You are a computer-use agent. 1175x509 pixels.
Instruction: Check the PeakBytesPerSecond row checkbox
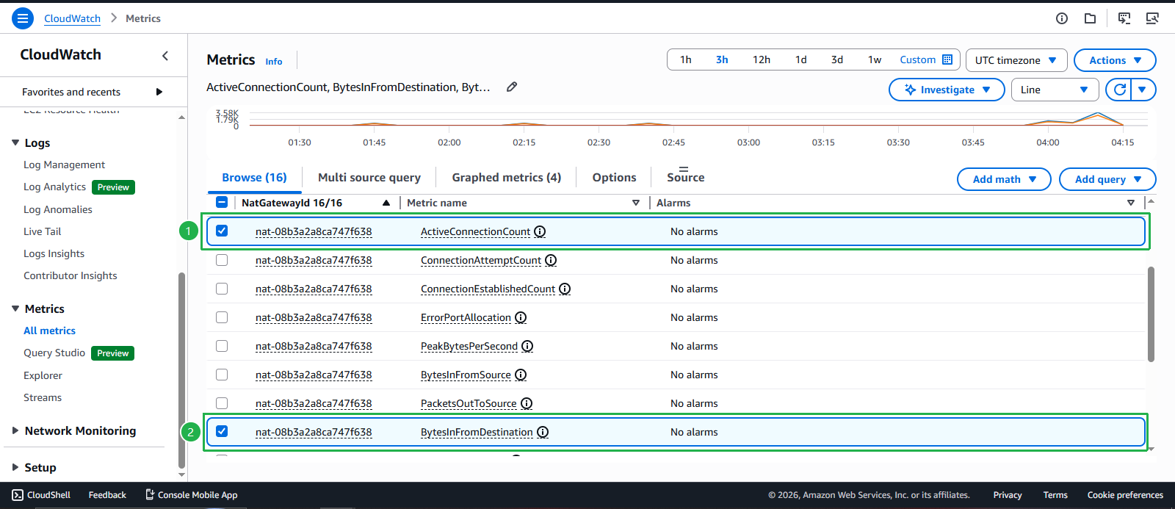coord(222,346)
